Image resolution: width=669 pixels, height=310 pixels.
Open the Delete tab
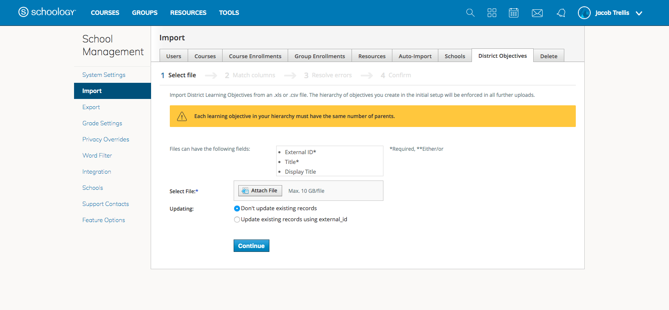549,56
